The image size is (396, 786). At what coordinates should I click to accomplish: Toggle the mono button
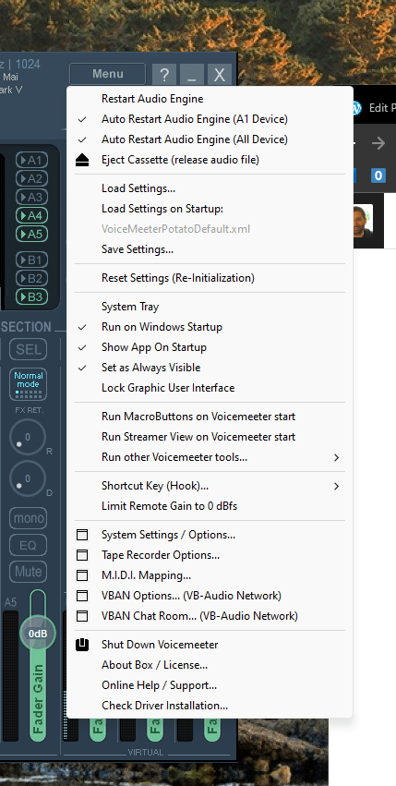point(29,518)
